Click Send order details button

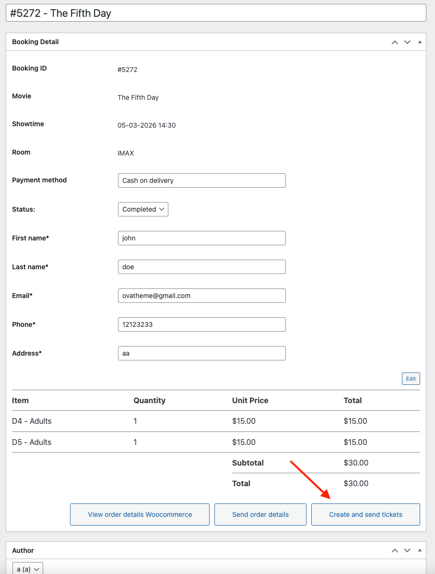[x=260, y=514]
